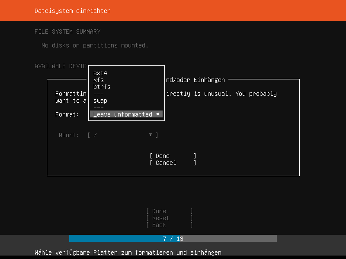The width and height of the screenshot is (346, 259).
Task: Click the Dateisystem einrichten header title
Action: [x=73, y=11]
